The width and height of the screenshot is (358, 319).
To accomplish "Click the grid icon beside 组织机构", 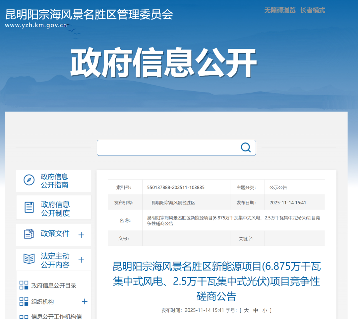I will [24, 301].
